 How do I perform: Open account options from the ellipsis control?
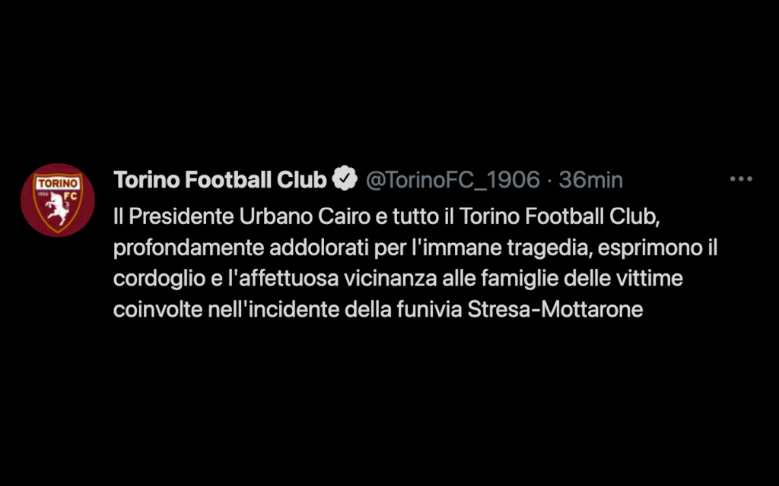click(x=740, y=178)
